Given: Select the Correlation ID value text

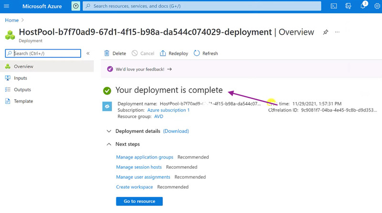Looking at the screenshot, I should pyautogui.click(x=339, y=110).
